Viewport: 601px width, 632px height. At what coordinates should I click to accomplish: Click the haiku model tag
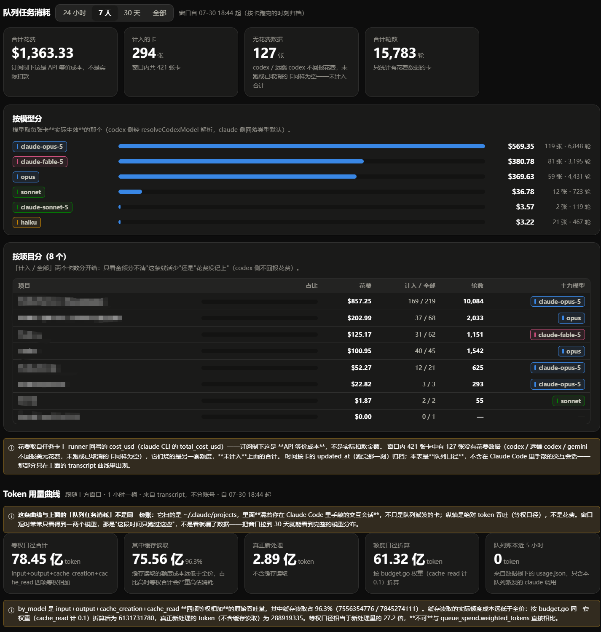[27, 222]
